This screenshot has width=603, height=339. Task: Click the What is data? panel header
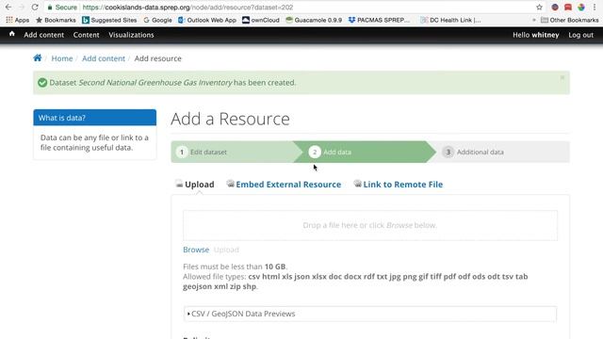click(95, 118)
